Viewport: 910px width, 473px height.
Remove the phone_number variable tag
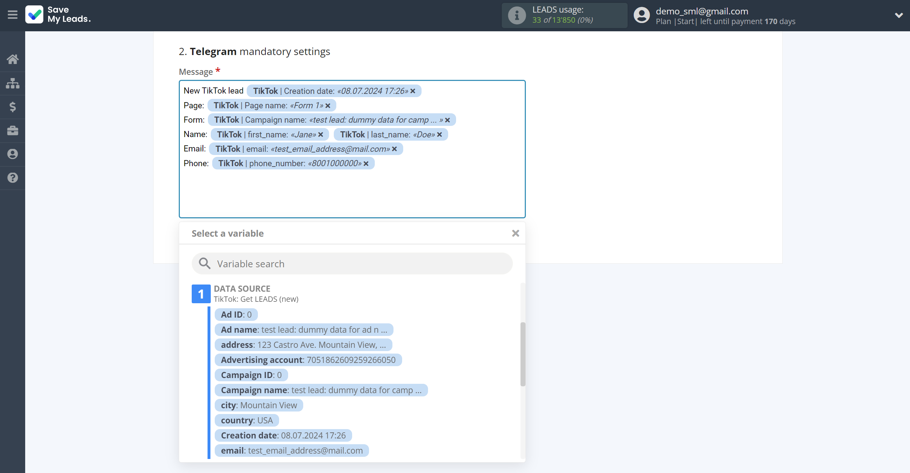pyautogui.click(x=366, y=164)
